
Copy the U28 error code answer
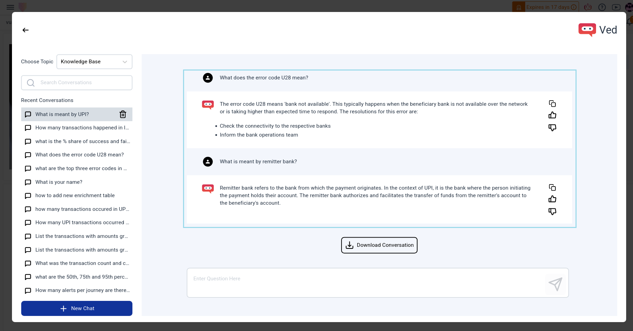pos(552,104)
